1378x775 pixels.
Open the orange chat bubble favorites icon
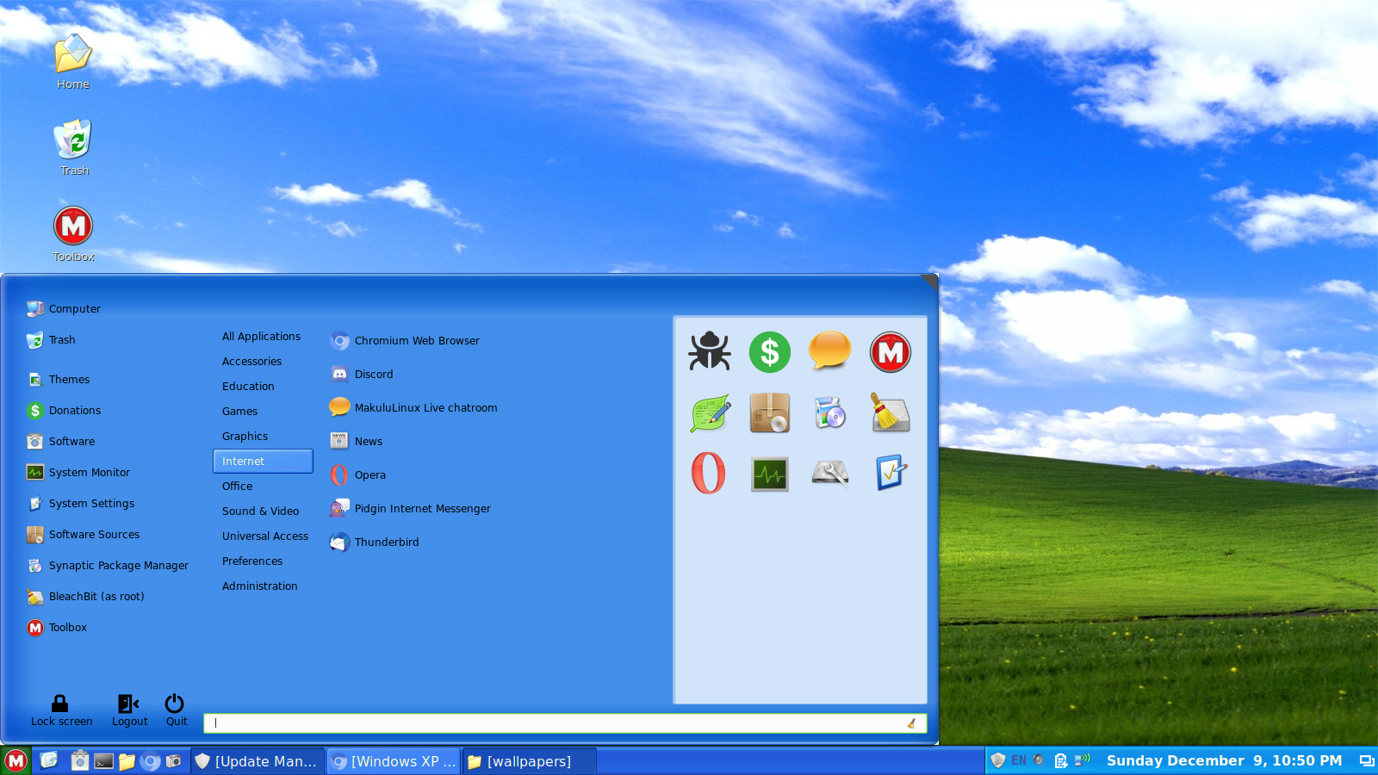(x=830, y=352)
